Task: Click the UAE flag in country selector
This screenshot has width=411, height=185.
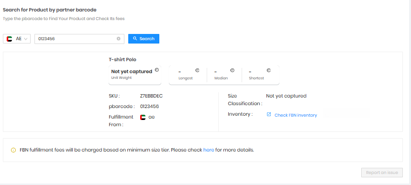Action: [x=10, y=39]
